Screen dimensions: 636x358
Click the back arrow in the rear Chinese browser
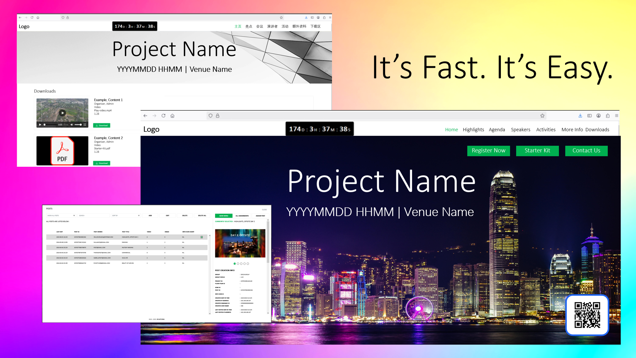tap(20, 18)
